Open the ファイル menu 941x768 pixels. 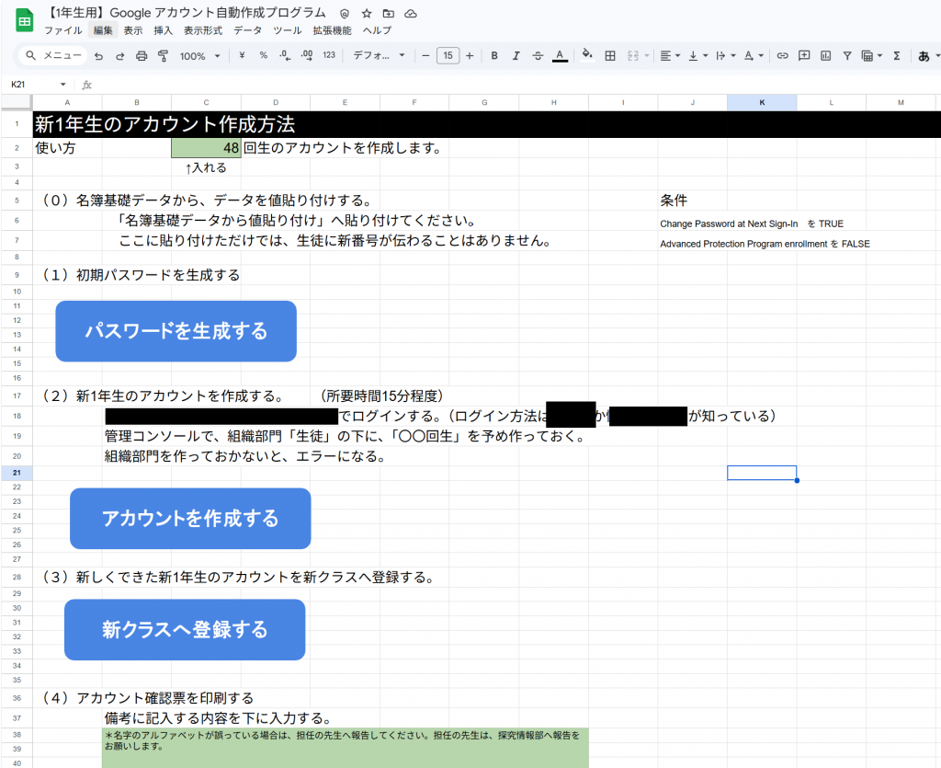62,30
